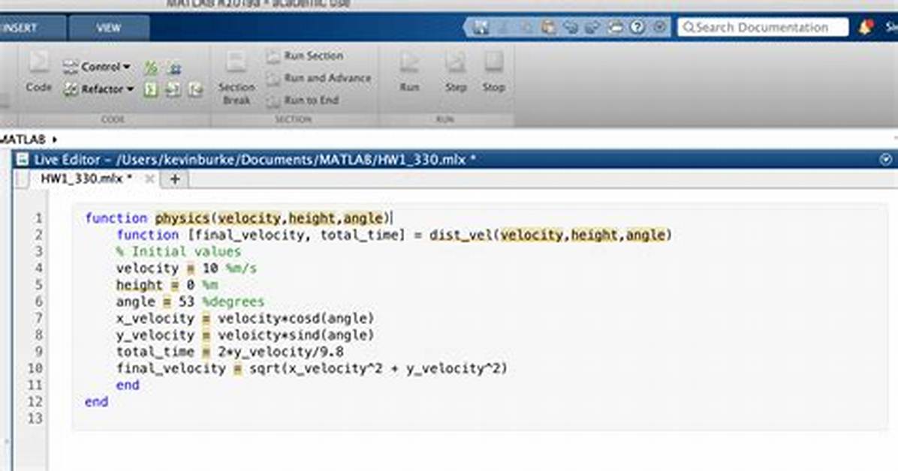This screenshot has width=898, height=471.
Task: Click the Paste clipboard icon in quick access toolbar
Action: (x=548, y=27)
